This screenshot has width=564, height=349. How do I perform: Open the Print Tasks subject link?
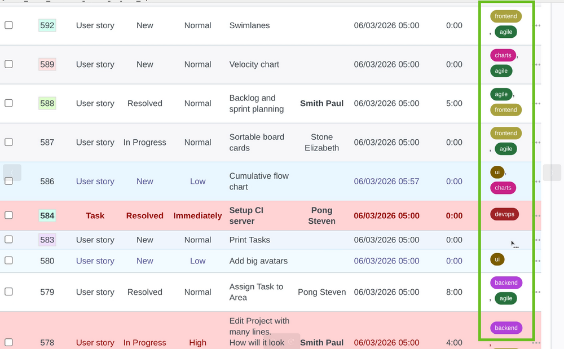pyautogui.click(x=250, y=240)
